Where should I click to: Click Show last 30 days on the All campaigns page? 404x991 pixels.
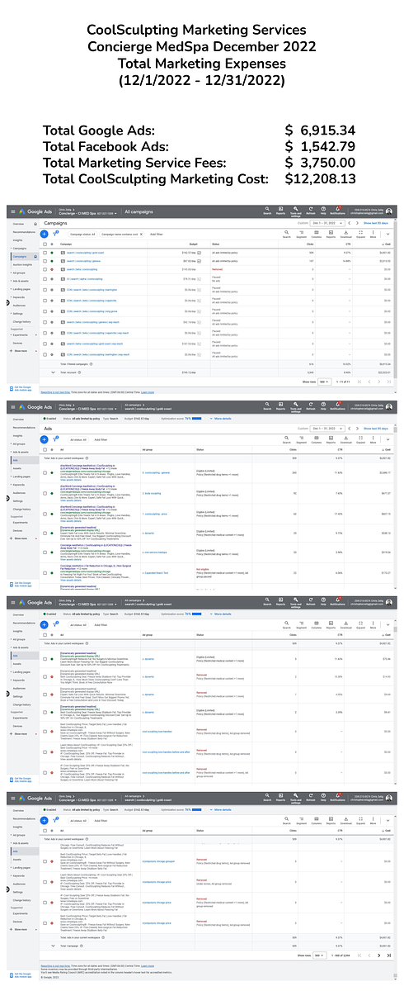coord(375,223)
